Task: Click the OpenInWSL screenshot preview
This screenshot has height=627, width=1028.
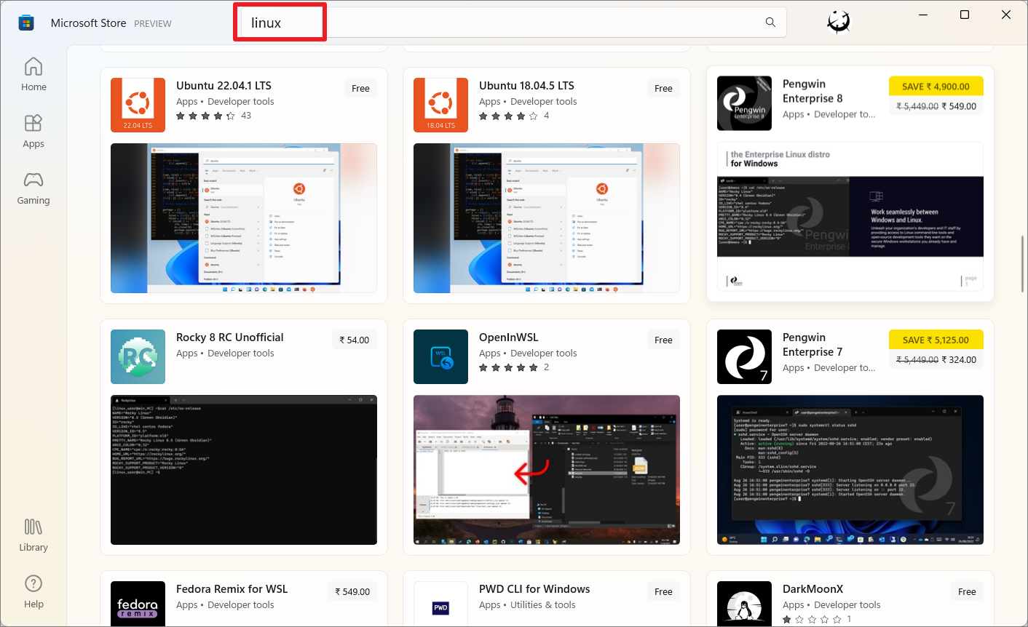Action: [x=547, y=470]
